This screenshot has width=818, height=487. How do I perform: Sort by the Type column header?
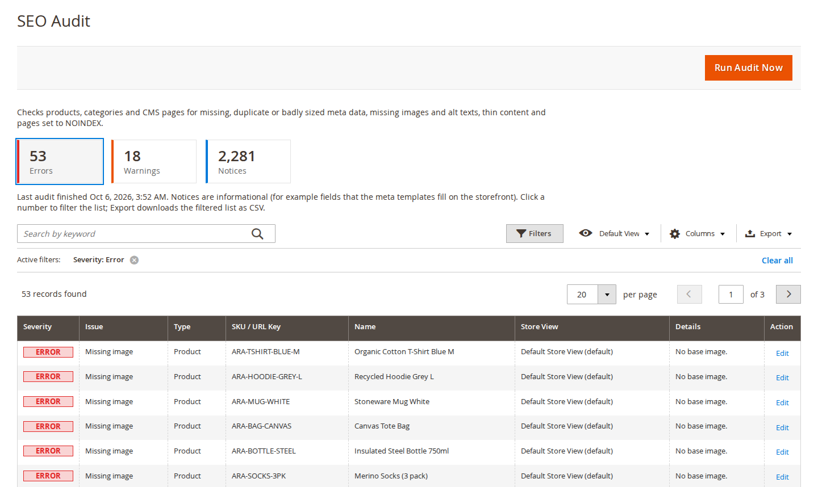pyautogui.click(x=197, y=327)
